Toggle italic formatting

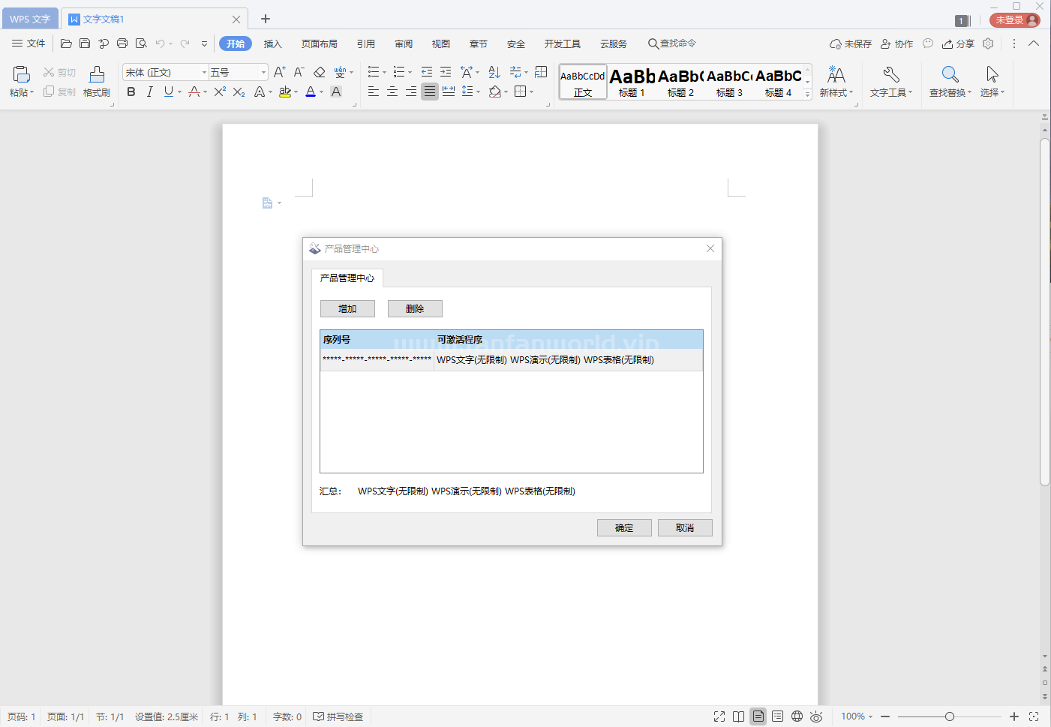[x=149, y=92]
